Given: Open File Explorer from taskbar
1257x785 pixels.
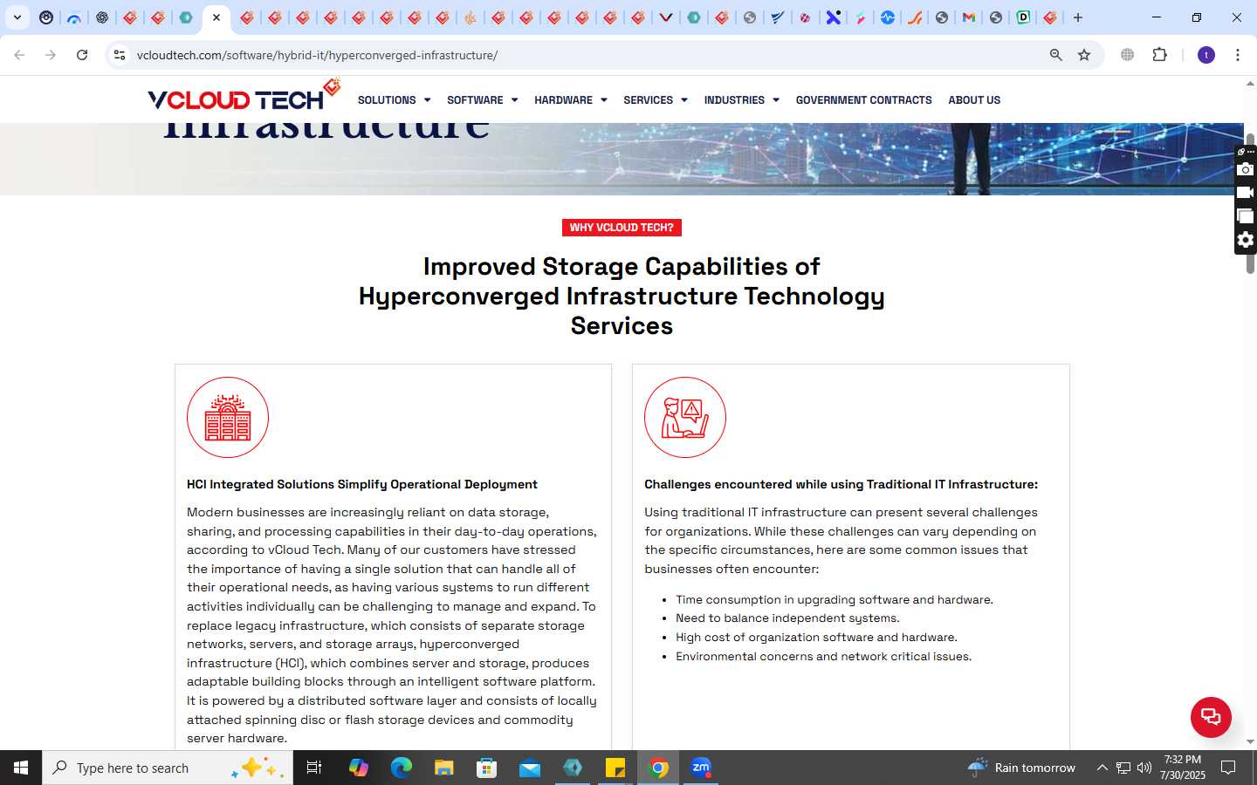Looking at the screenshot, I should 444,768.
